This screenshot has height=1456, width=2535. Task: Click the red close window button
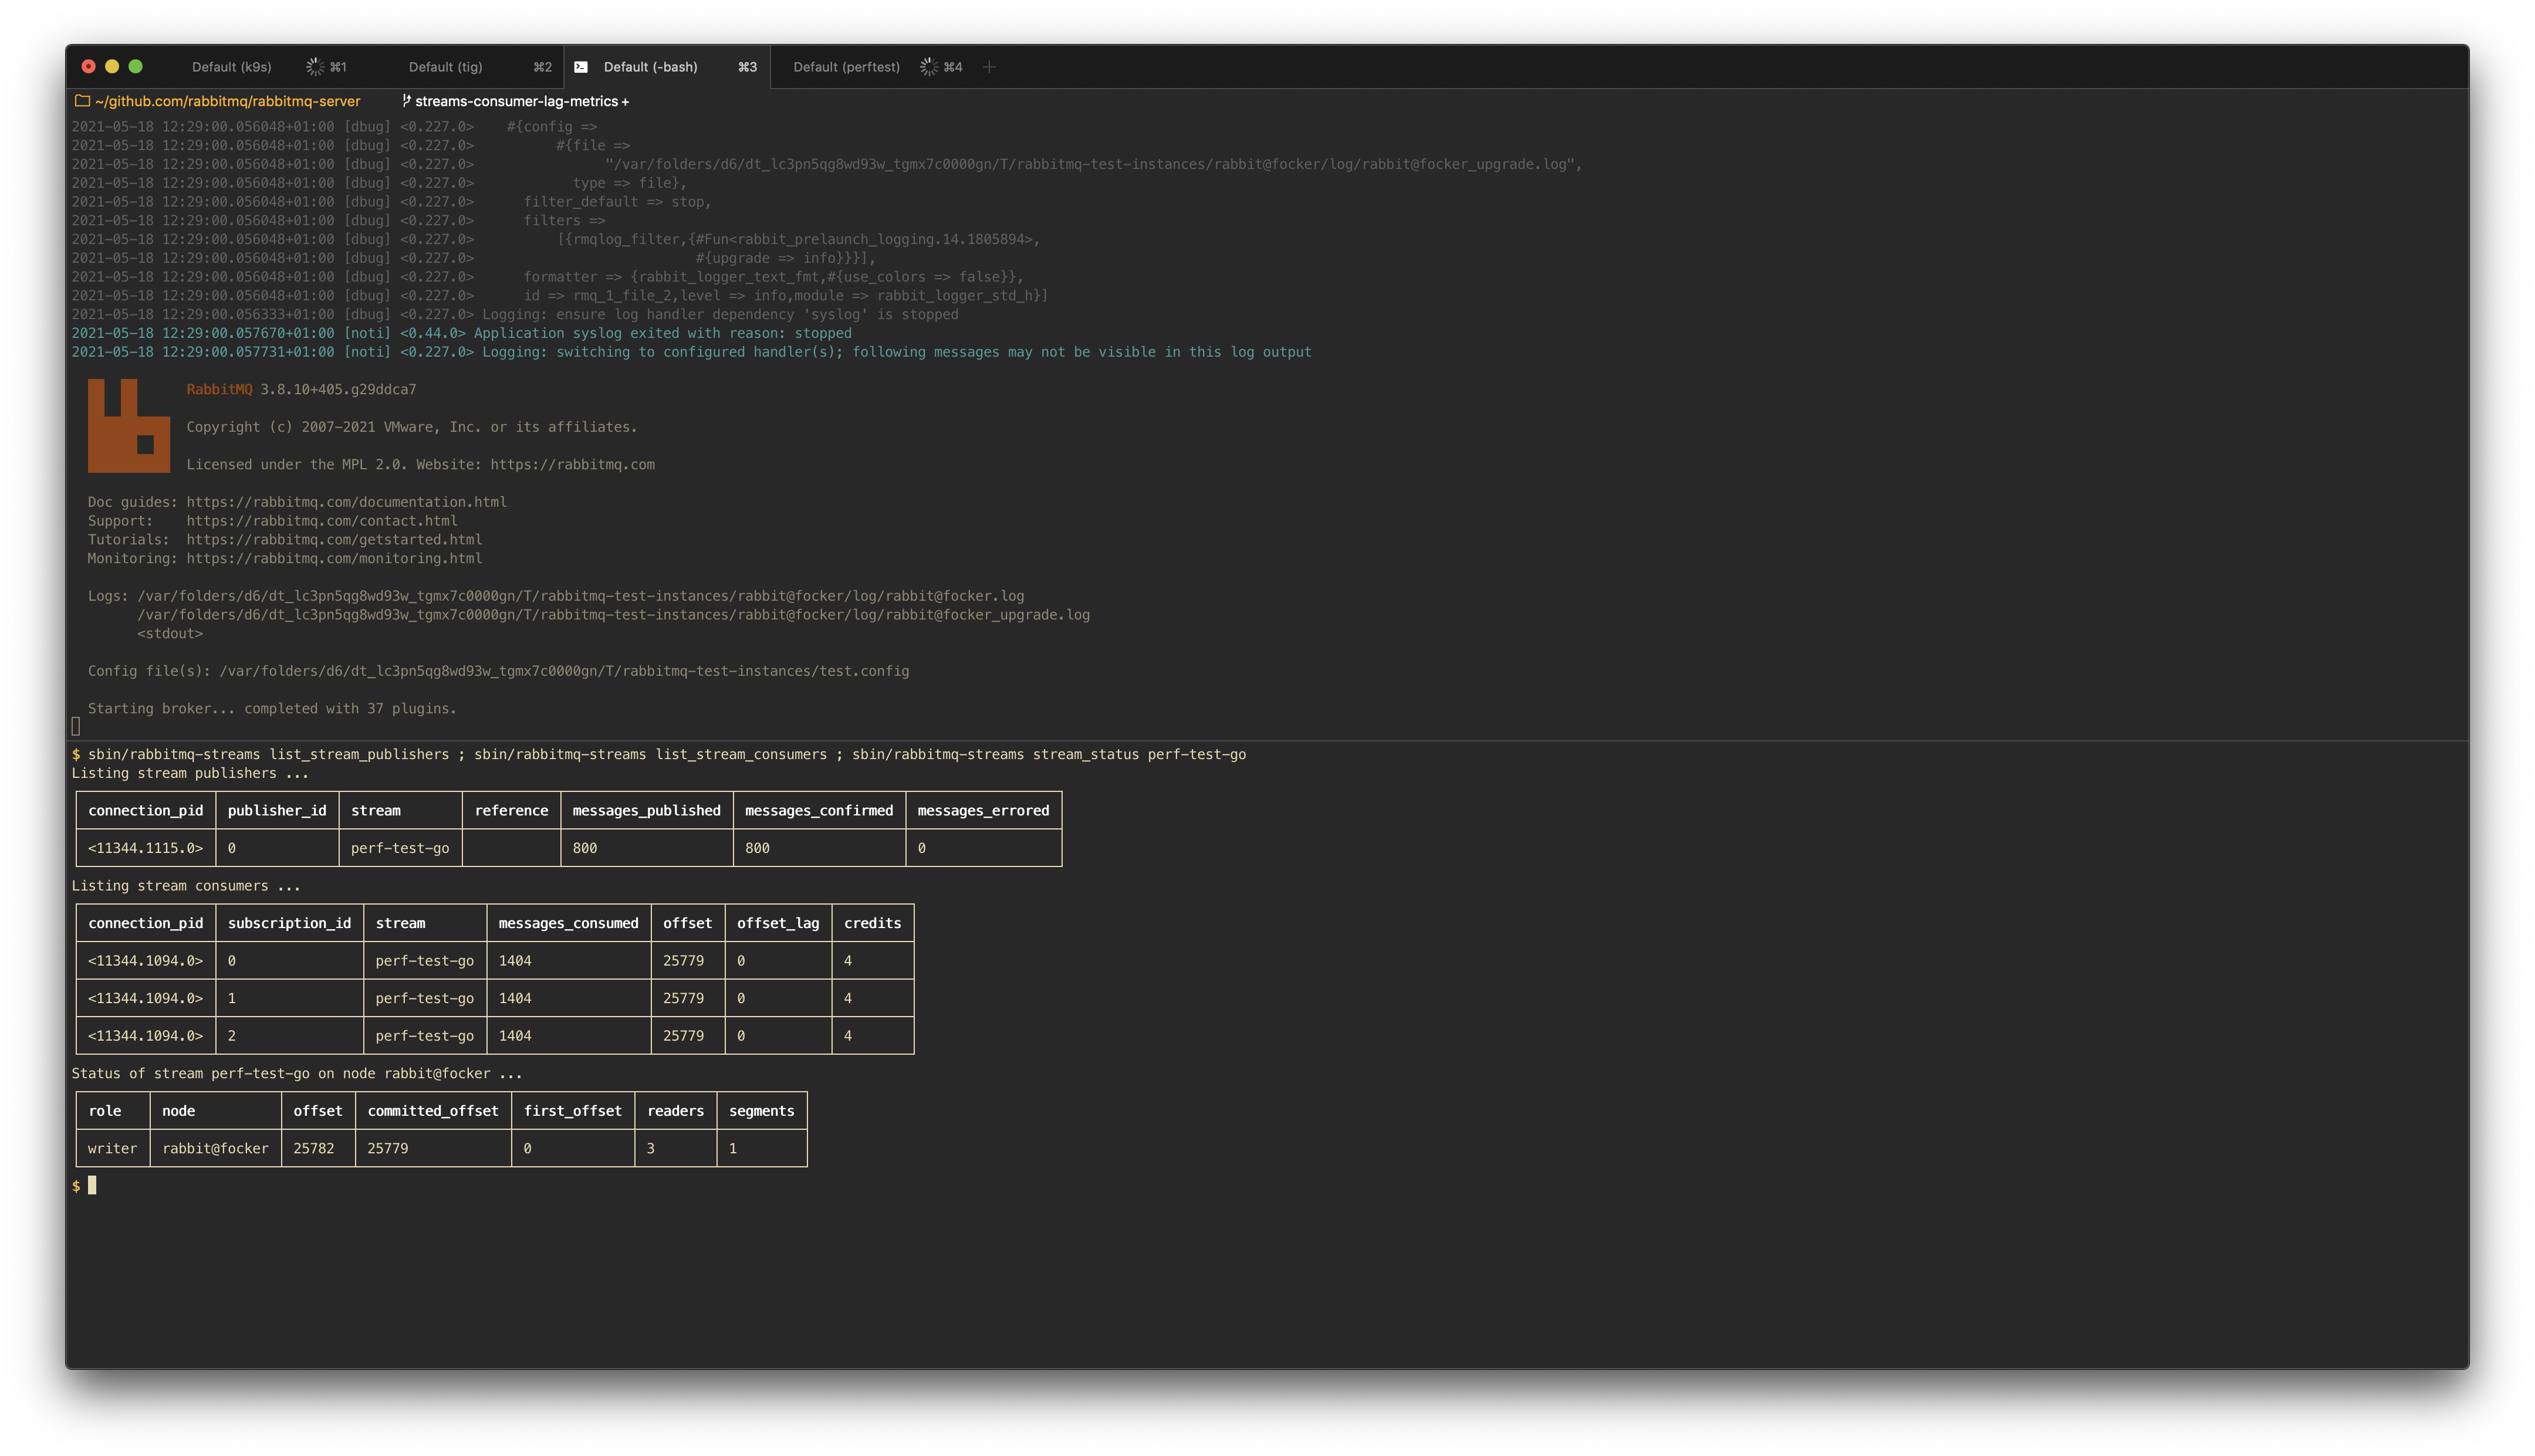(88, 67)
